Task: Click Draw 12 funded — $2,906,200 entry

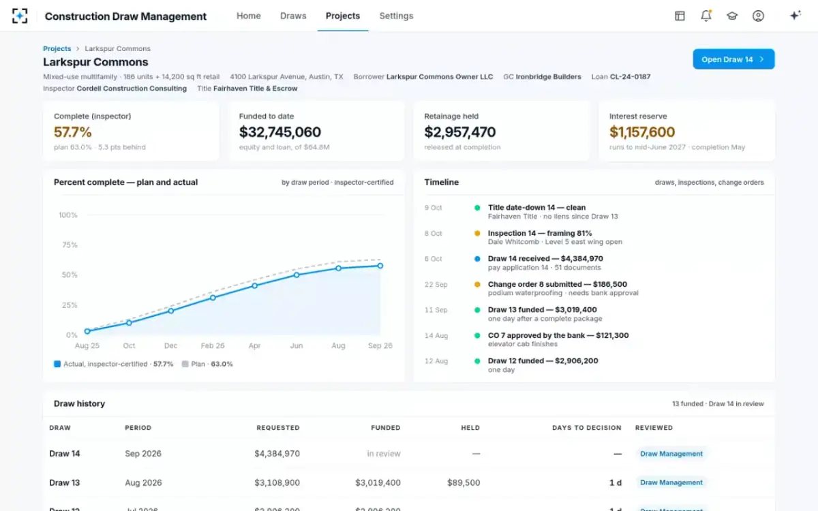Action: coord(543,361)
